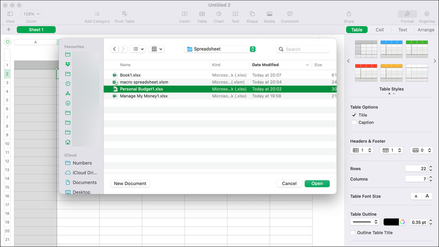The width and height of the screenshot is (439, 247).
Task: Click the Shape toolbar icon
Action: pos(252,14)
